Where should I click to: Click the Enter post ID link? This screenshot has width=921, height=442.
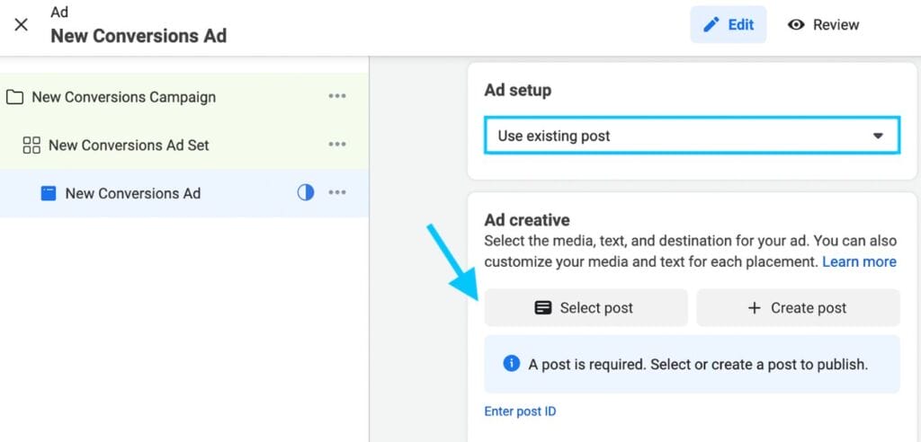520,411
